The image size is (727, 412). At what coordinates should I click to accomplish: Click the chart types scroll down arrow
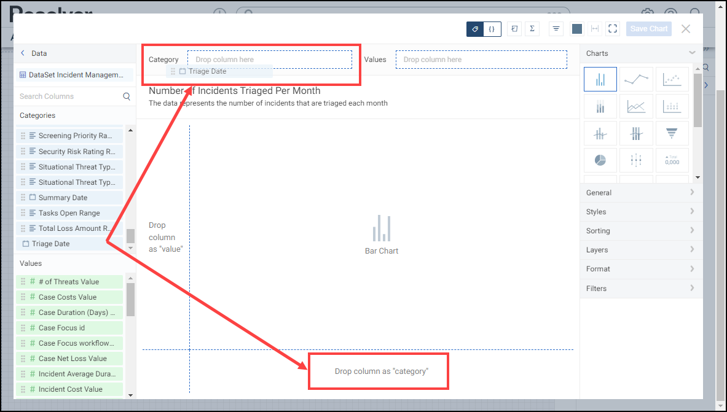[698, 177]
